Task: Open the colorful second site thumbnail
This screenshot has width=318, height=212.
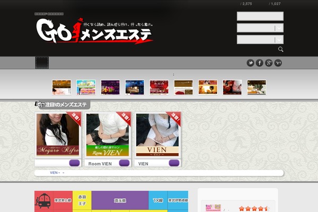Action: [86, 87]
